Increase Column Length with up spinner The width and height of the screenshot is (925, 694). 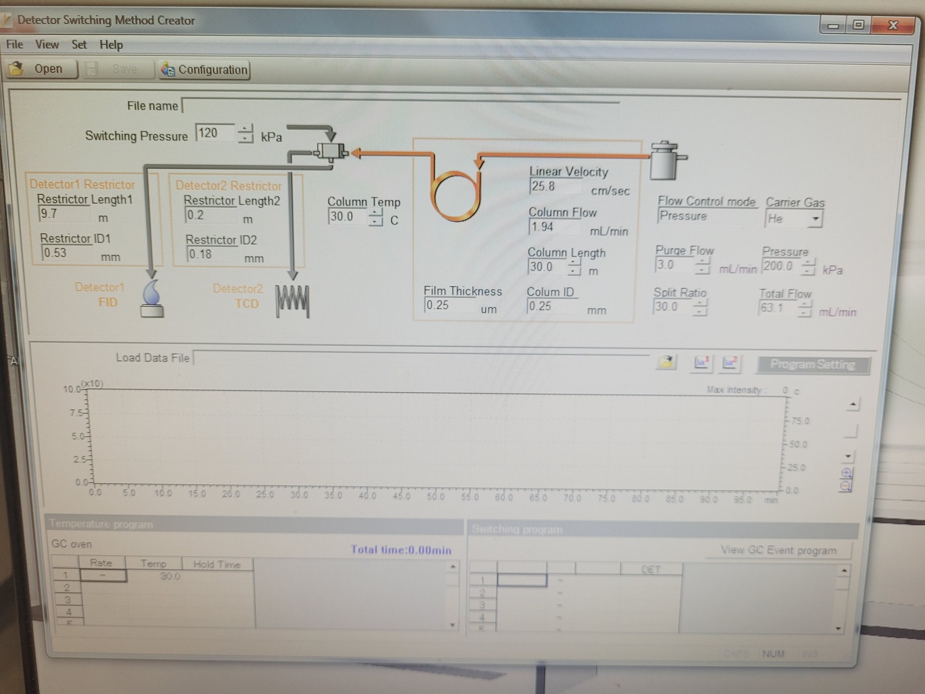click(574, 262)
